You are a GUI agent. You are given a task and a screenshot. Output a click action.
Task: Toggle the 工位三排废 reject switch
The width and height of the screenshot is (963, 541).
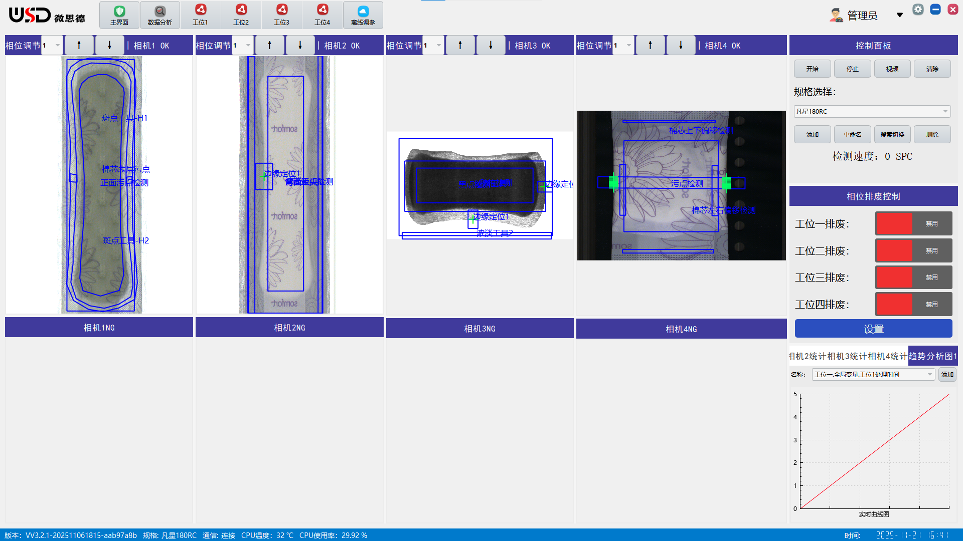913,277
